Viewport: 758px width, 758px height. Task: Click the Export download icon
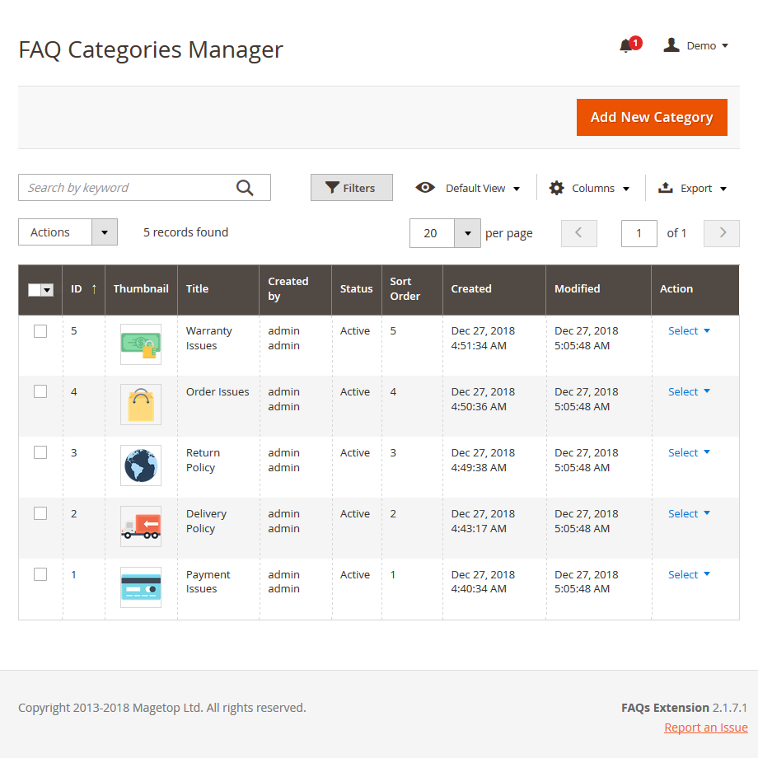tap(665, 188)
